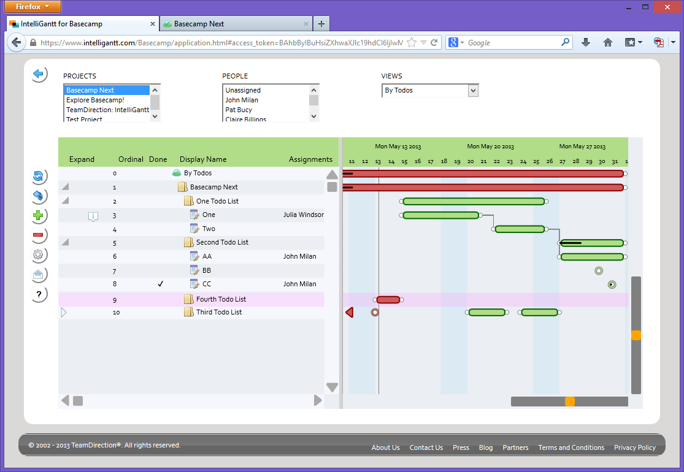This screenshot has width=684, height=472.
Task: Open the Views dropdown showing By Todos
Action: [x=473, y=91]
